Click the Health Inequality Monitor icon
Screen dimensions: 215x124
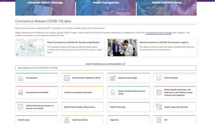(159, 107)
